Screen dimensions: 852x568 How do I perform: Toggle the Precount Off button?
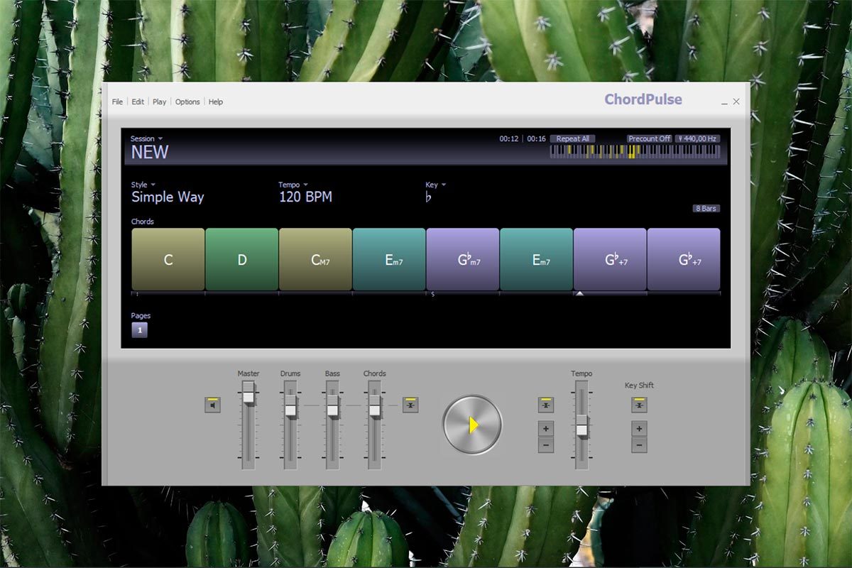pos(649,138)
